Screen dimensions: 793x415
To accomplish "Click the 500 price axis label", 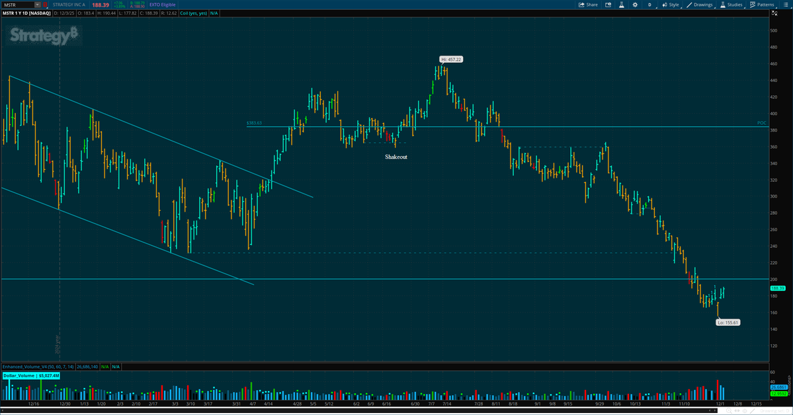I will (x=774, y=30).
